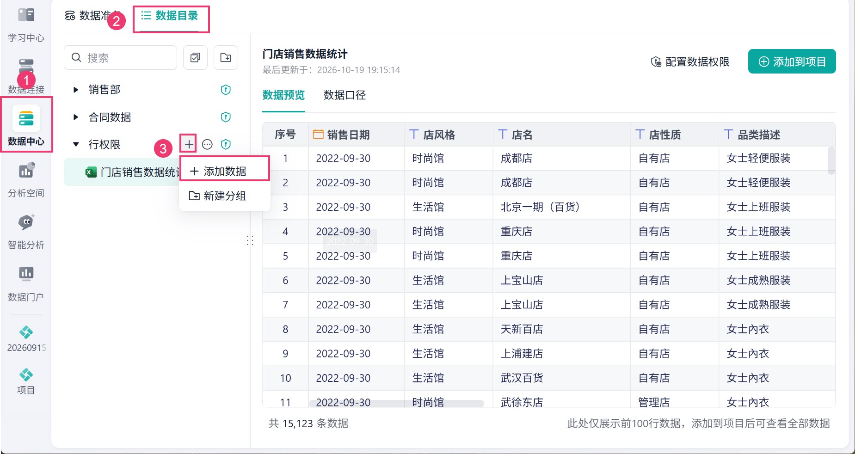
Task: Click the table vertical scrollbar
Action: coord(831,160)
